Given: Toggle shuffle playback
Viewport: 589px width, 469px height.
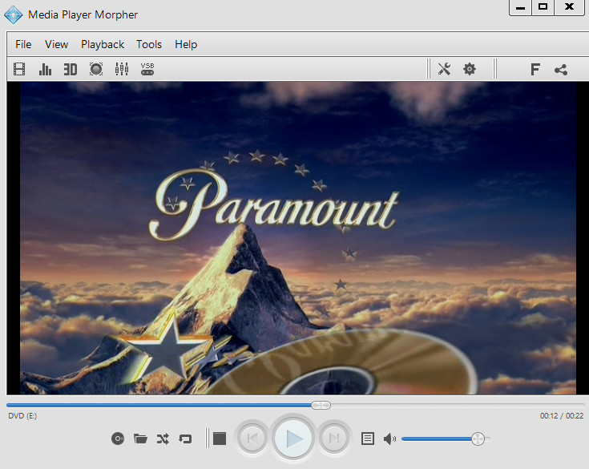Looking at the screenshot, I should [x=163, y=439].
